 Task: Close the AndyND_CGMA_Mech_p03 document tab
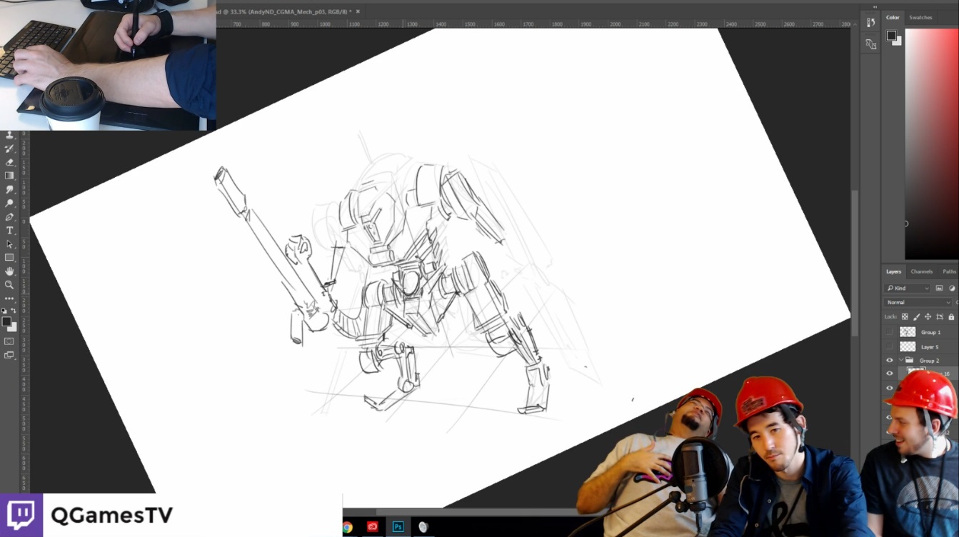point(358,11)
